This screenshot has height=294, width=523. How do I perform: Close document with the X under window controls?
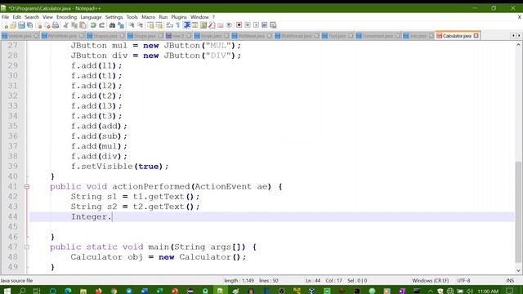pyautogui.click(x=519, y=17)
